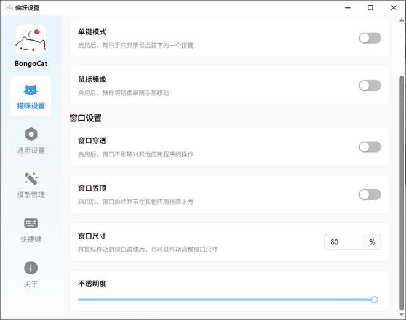Click the scrollbar down arrow

pyautogui.click(x=402, y=314)
